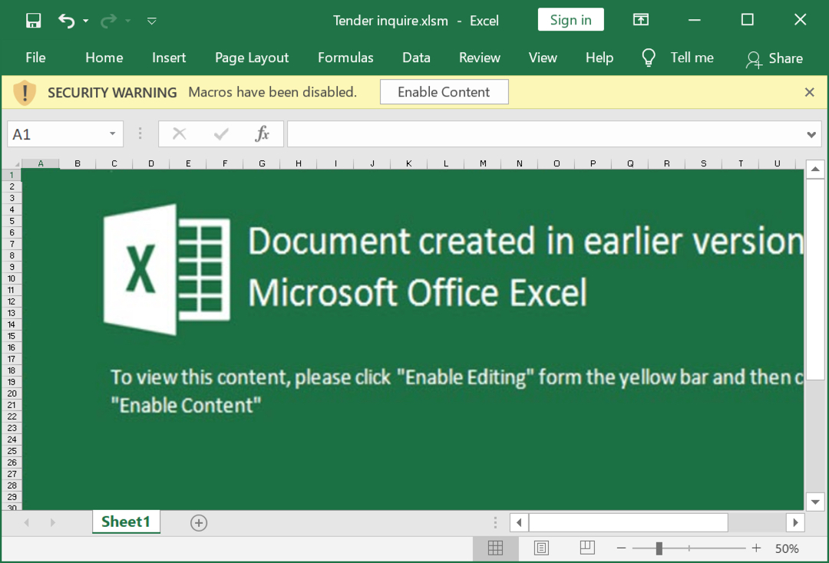Minimize the Excel window
The height and width of the screenshot is (563, 829).
click(694, 20)
